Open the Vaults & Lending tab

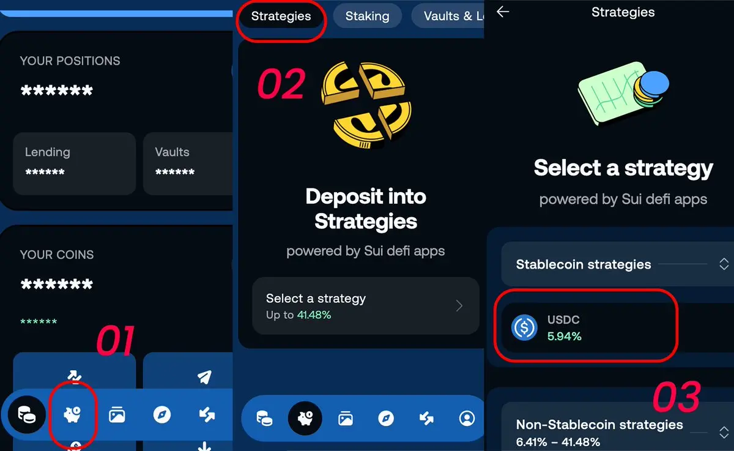click(x=448, y=17)
